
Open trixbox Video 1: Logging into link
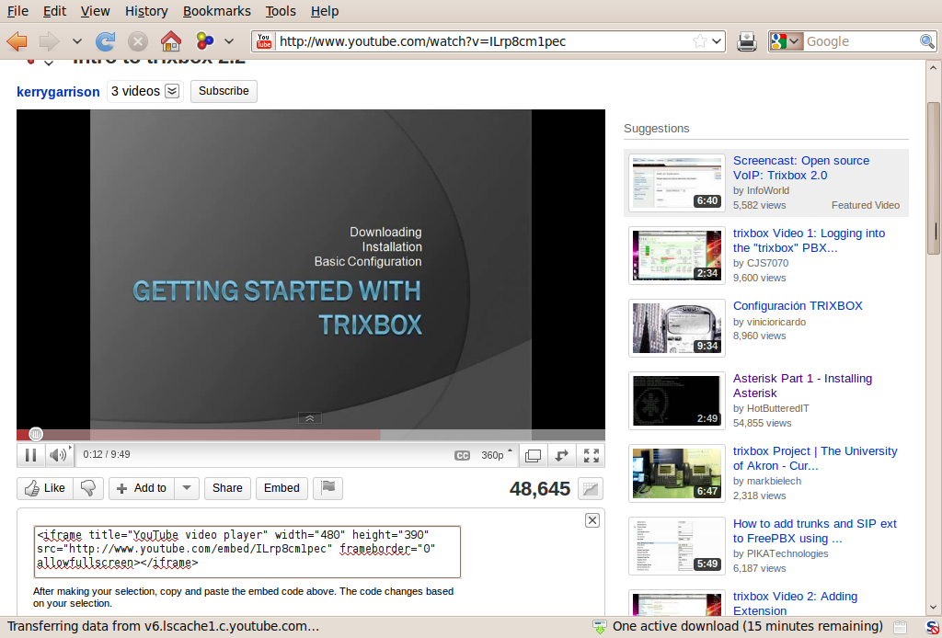click(x=809, y=241)
